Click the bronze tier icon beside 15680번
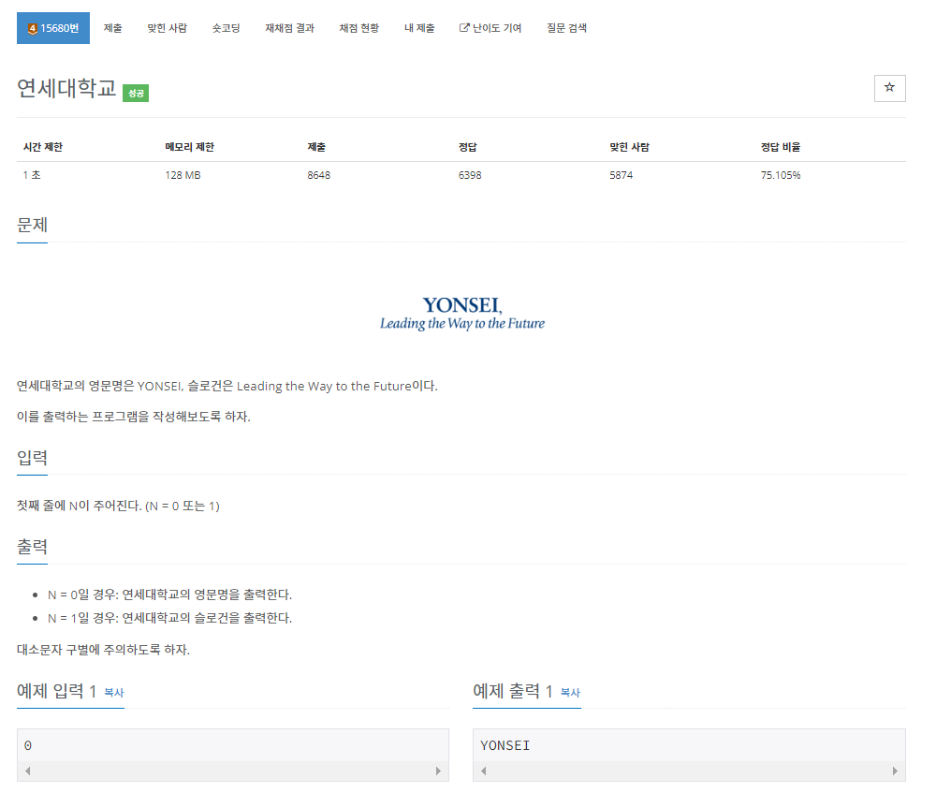The height and width of the screenshot is (793, 936). 33,29
